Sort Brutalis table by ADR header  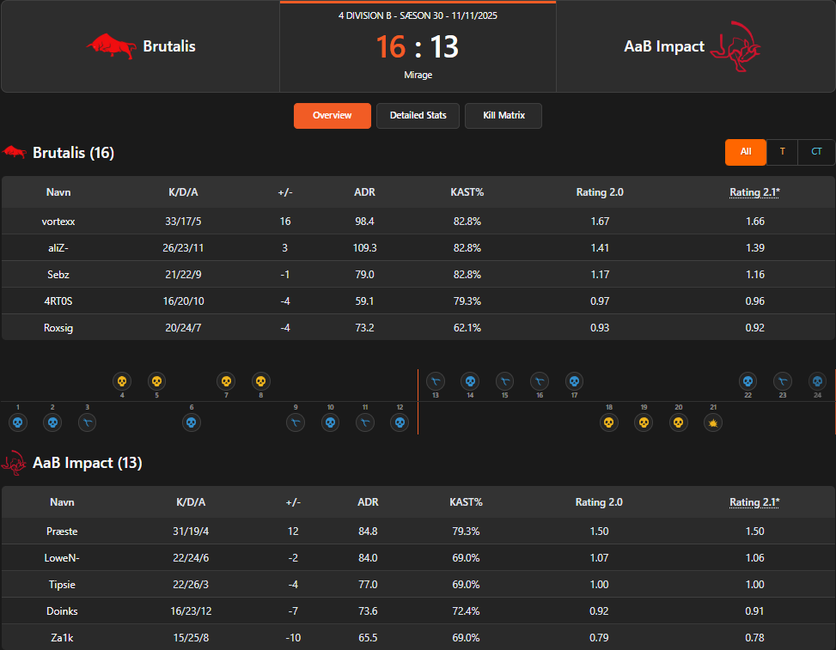point(364,192)
